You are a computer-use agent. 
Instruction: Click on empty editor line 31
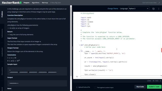[x=120, y=77]
